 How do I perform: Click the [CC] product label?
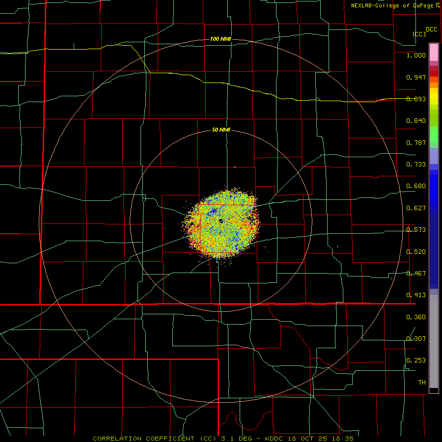click(419, 34)
